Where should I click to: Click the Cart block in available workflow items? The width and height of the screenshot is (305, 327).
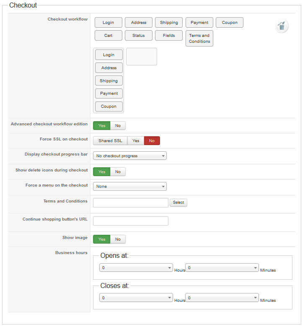[108, 36]
